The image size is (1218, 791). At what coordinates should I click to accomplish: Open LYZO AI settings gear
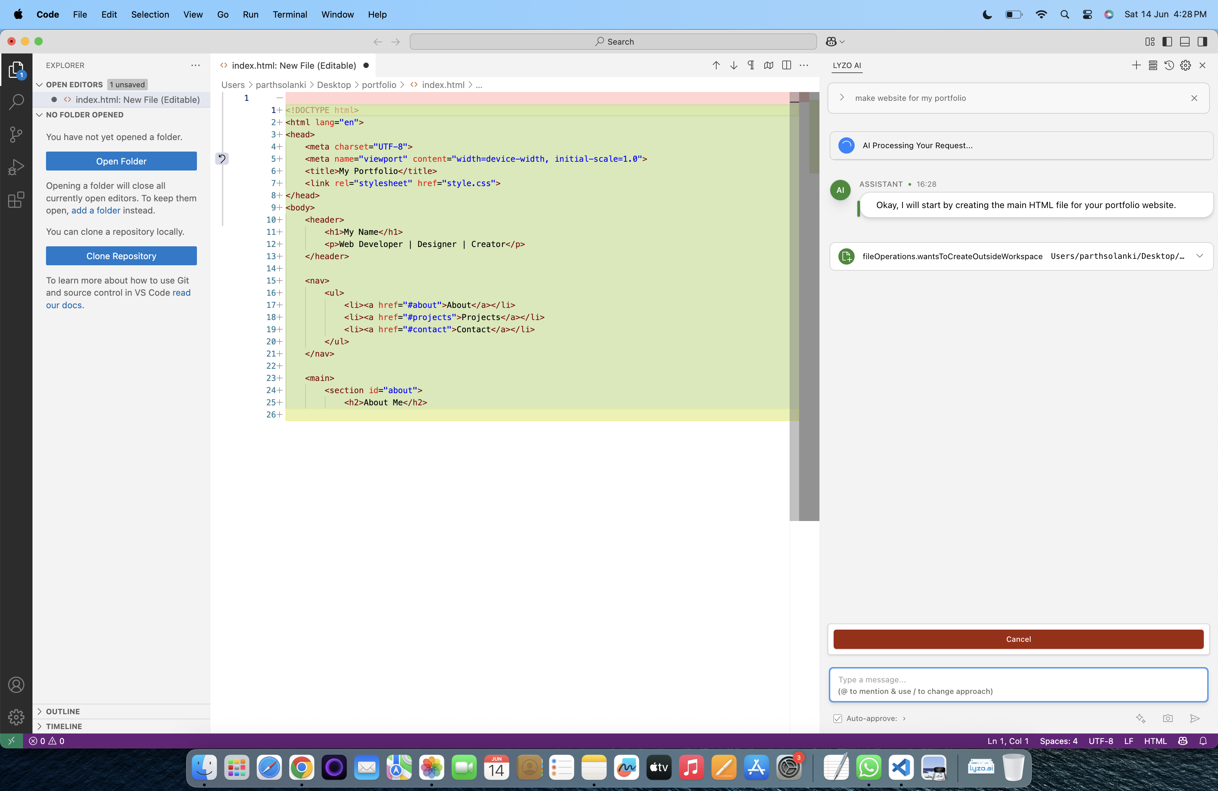[1185, 66]
